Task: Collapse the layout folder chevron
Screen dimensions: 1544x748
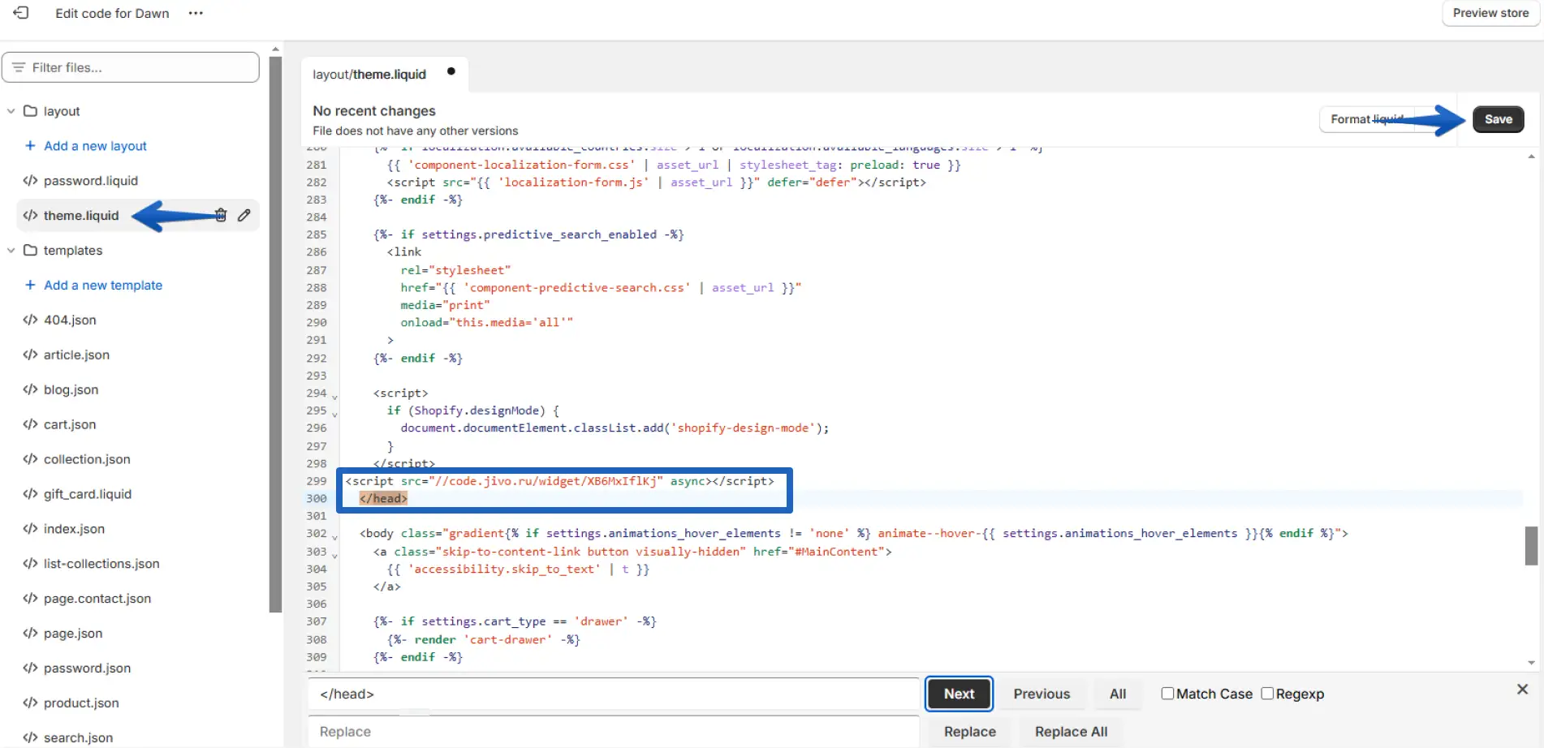Action: click(x=11, y=111)
